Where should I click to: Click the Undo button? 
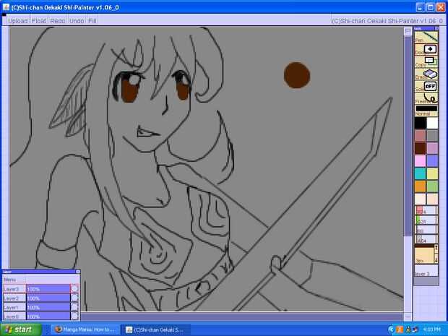(77, 21)
